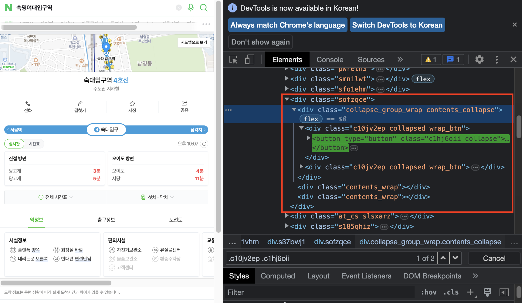This screenshot has width=522, height=303.
Task: Select the 노선도 tab
Action: 176,220
